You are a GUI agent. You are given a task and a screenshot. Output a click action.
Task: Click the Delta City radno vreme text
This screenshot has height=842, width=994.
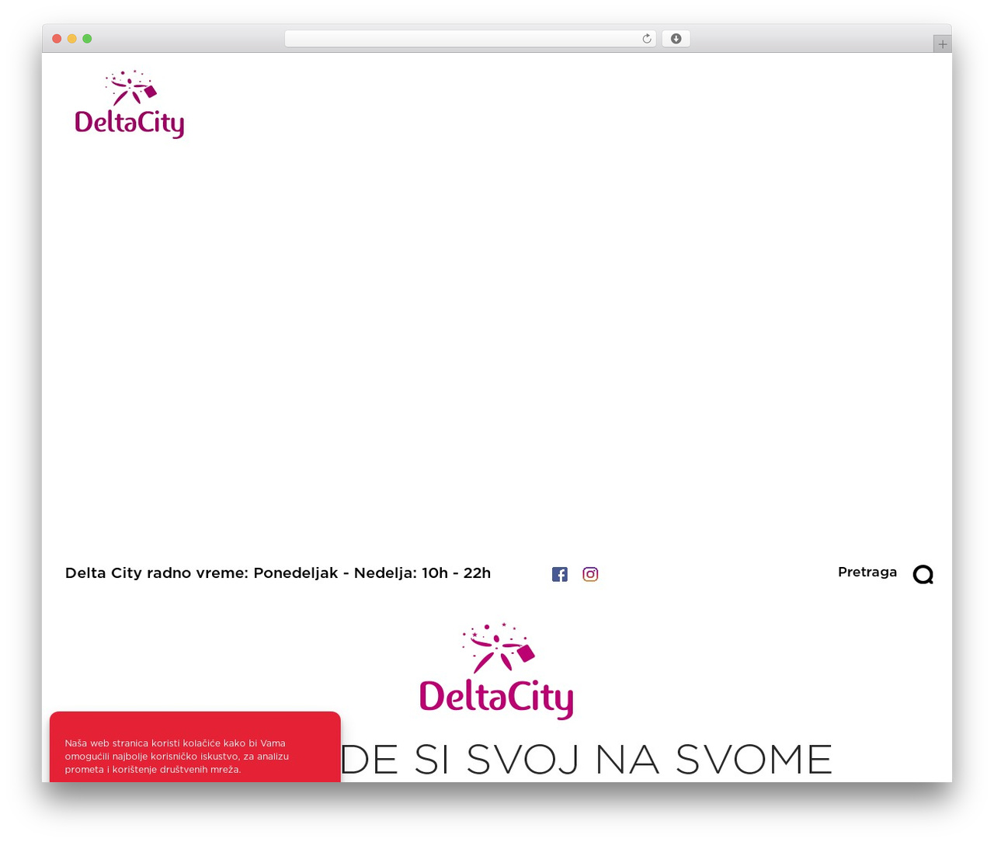point(278,573)
